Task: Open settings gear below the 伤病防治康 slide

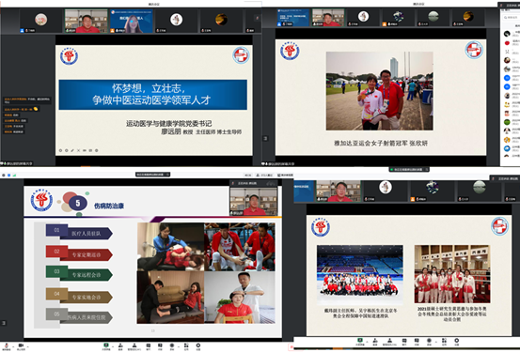Action: 198,345
